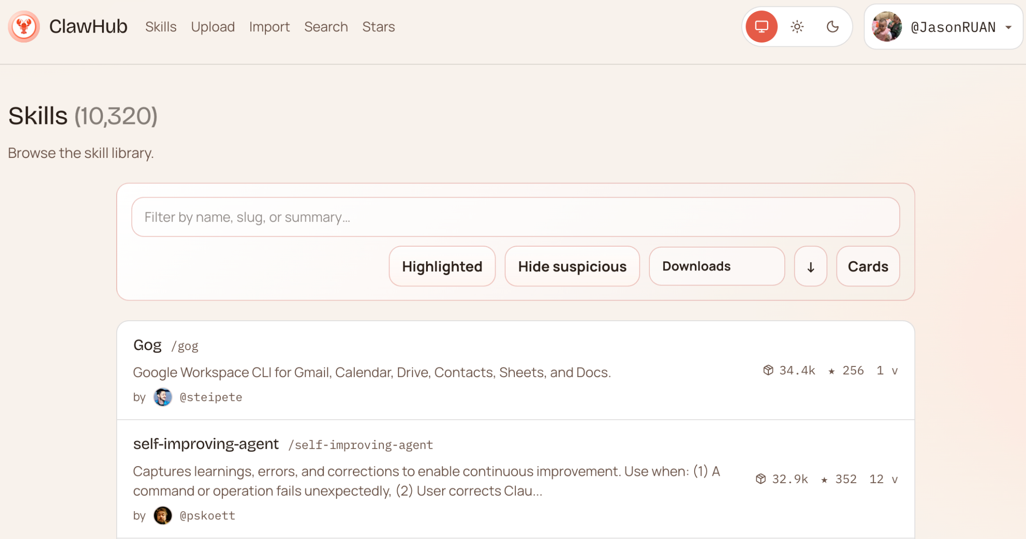Select the system theme monitor icon

point(761,26)
